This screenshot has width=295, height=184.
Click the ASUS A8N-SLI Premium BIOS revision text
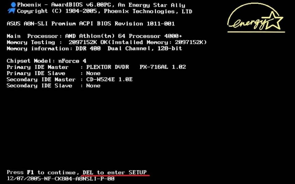(x=91, y=24)
